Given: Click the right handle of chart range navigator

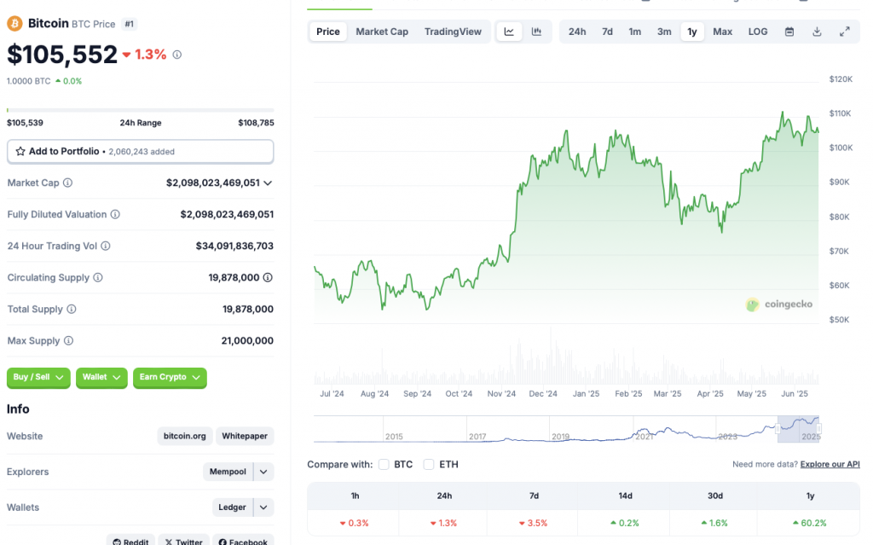Looking at the screenshot, I should tap(819, 428).
